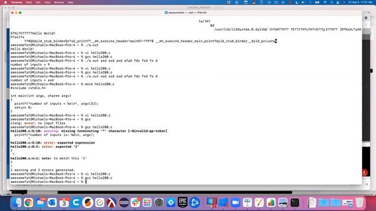
Task: Open the Preview app in the dock
Action: tap(283, 203)
